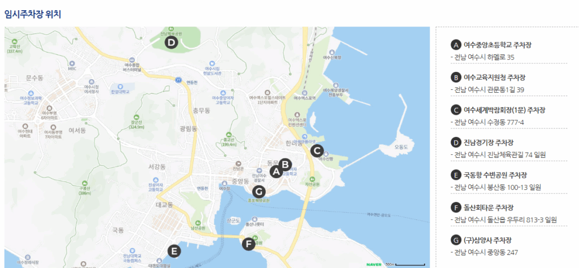This screenshot has width=579, height=268.
Task: Click the MBC icon on the map
Action: tap(72, 63)
